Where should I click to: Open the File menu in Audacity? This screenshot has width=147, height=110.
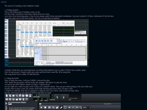(35, 39)
